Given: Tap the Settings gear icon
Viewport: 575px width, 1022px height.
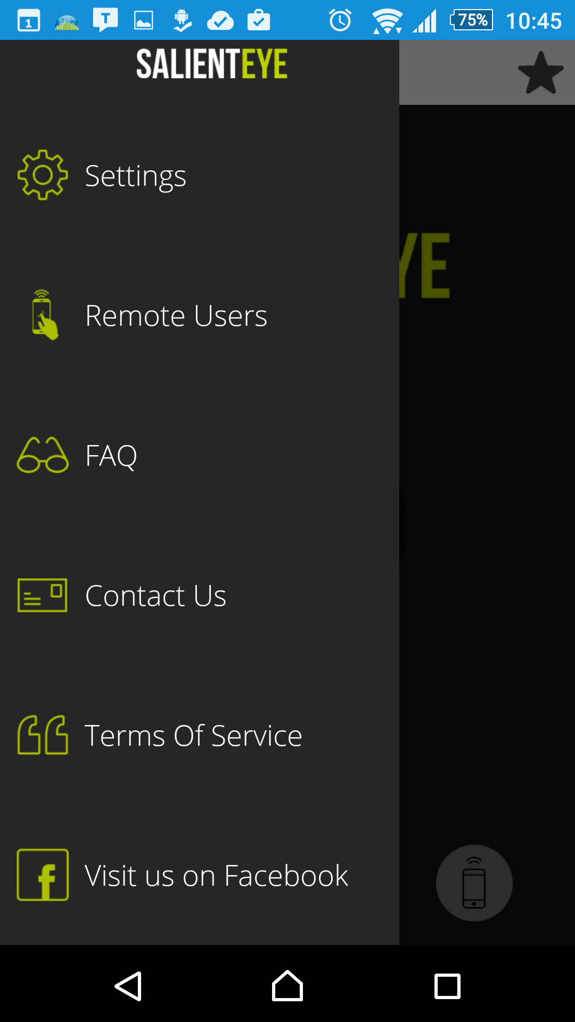Looking at the screenshot, I should pyautogui.click(x=43, y=175).
